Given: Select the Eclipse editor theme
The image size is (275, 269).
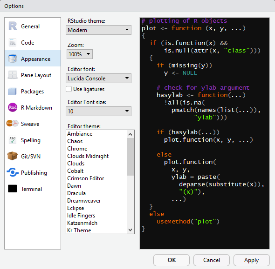Looking at the screenshot, I should (96, 208).
